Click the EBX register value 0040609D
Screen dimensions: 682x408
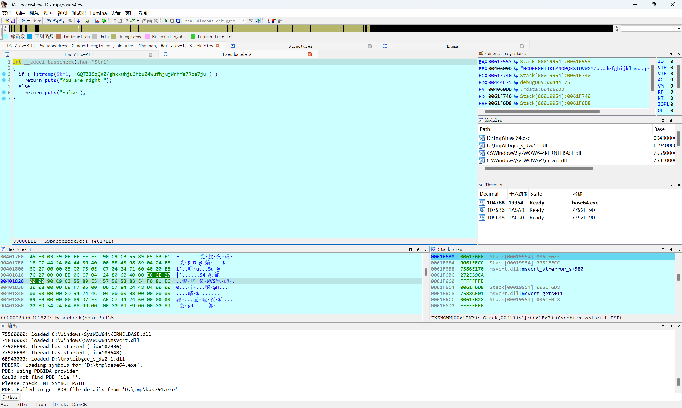click(x=500, y=69)
